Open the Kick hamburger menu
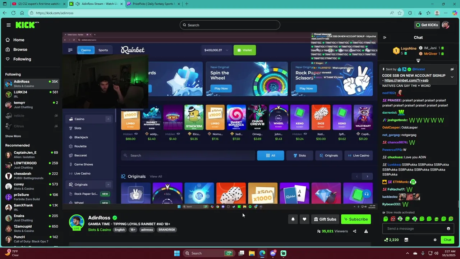 click(8, 25)
